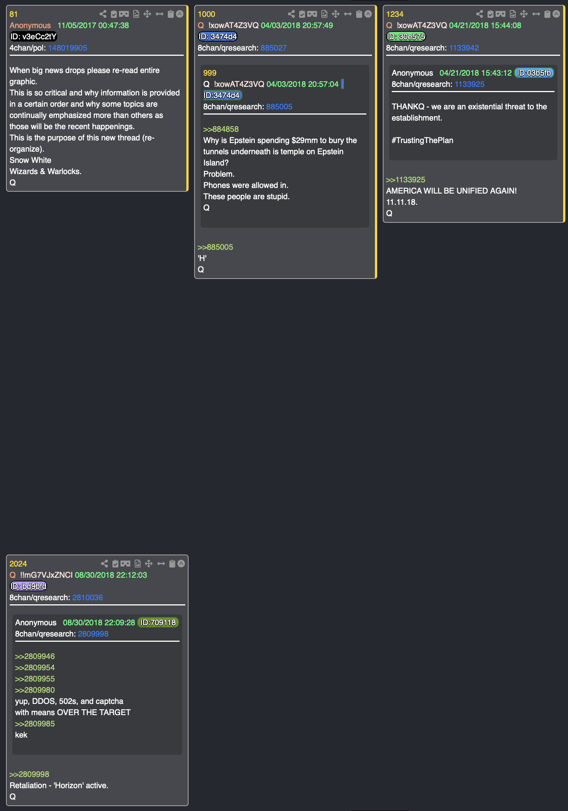The height and width of the screenshot is (811, 568).
Task: Click the ID:03b5fb blue badge
Action: click(x=534, y=73)
